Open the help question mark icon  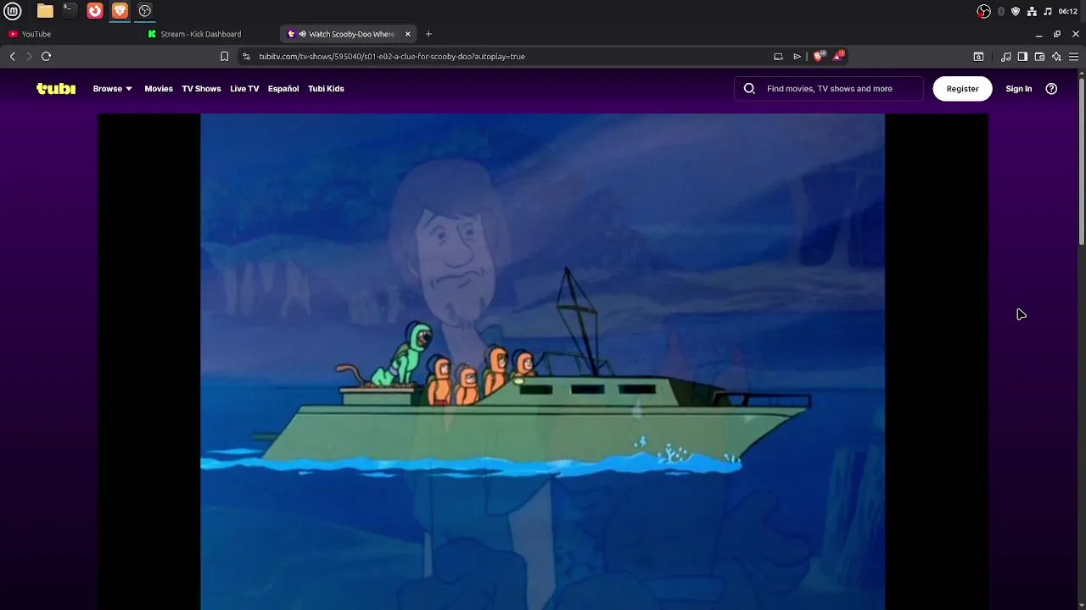point(1051,88)
